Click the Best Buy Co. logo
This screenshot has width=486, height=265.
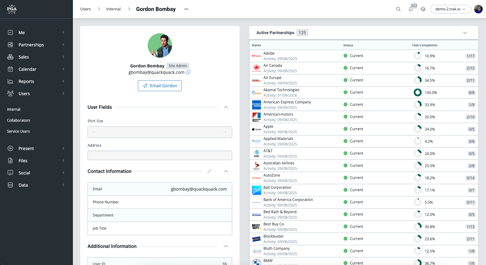257,227
